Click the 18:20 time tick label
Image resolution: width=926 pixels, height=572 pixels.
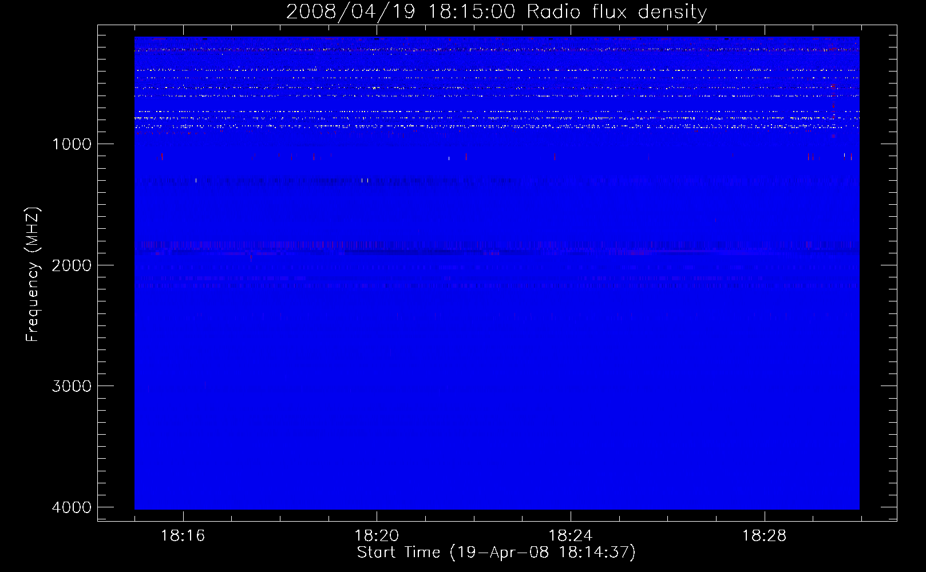click(x=377, y=536)
